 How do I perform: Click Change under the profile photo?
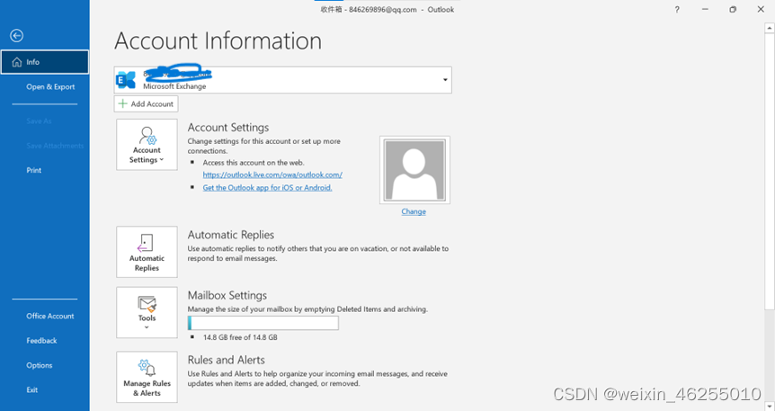click(414, 211)
